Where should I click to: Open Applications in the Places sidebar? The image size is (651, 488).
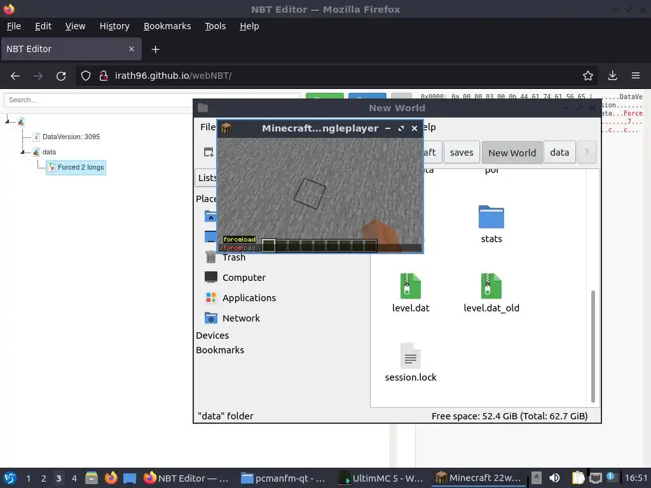[249, 298]
